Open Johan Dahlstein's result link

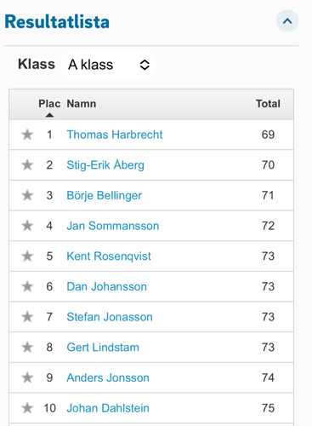tap(108, 408)
